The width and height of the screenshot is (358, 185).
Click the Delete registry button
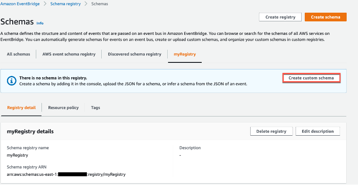(272, 131)
